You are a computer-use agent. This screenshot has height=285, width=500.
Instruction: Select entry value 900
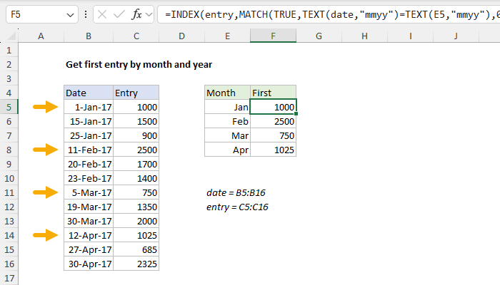click(136, 136)
